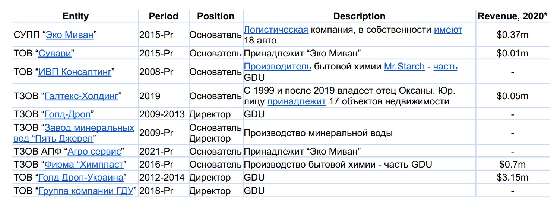Click the "Entity" column header

point(76,16)
